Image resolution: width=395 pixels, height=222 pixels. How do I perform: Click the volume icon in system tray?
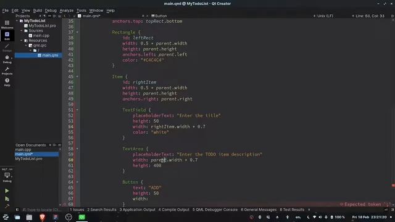click(320, 217)
